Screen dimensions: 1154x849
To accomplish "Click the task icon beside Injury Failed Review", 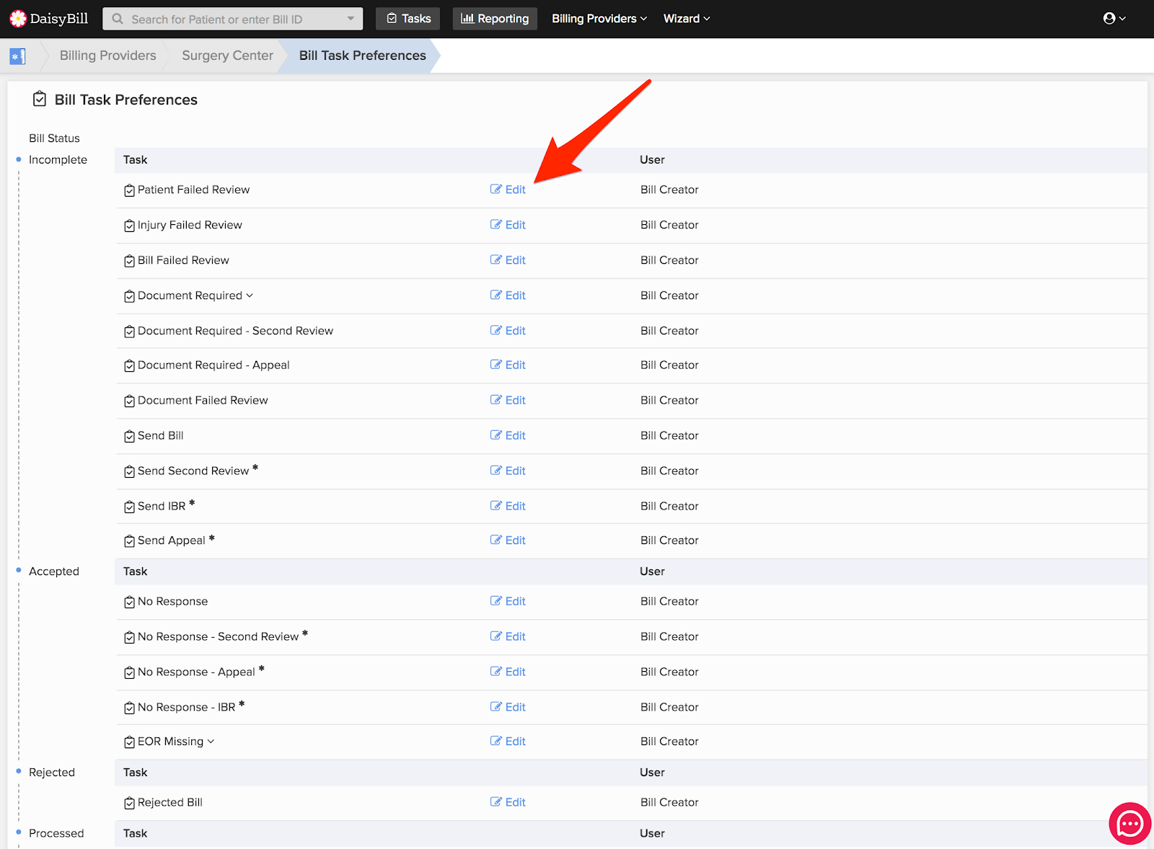I will (129, 226).
